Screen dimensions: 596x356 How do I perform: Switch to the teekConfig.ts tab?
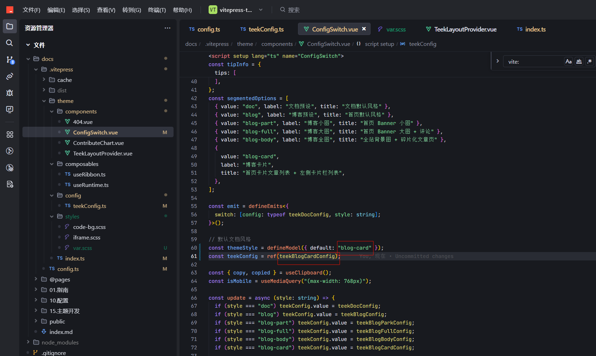(262, 29)
